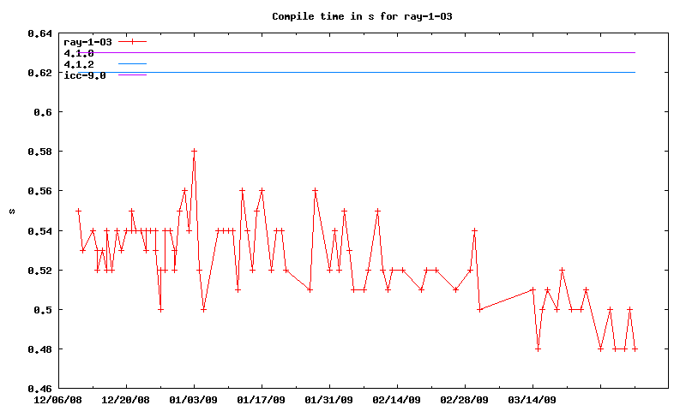Image resolution: width=686 pixels, height=411 pixels.
Task: Select the first data point of the red series
Action: click(78, 211)
